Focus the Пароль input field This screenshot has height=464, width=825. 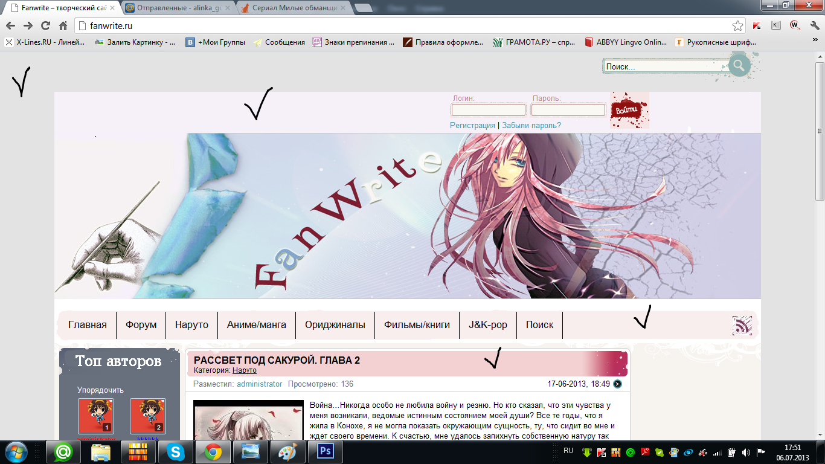(x=568, y=110)
